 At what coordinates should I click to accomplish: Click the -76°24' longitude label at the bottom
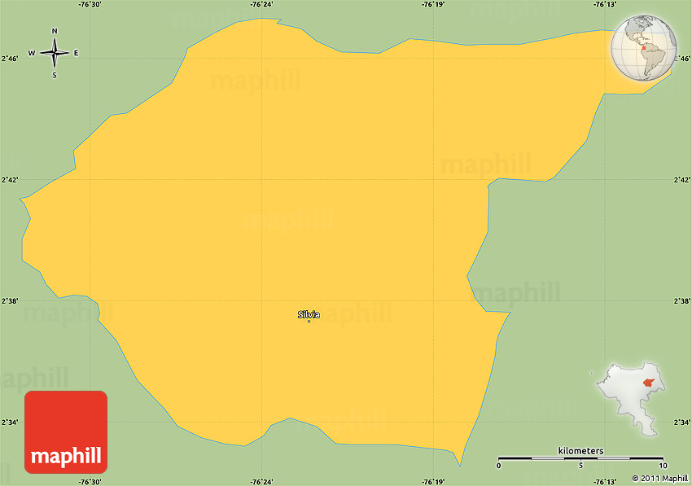coord(261,480)
